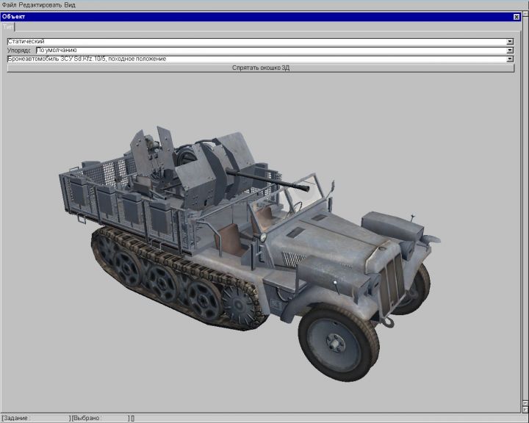The image size is (529, 423).
Task: Click the half-track's tracks in 3D preview
Action: (x=176, y=279)
